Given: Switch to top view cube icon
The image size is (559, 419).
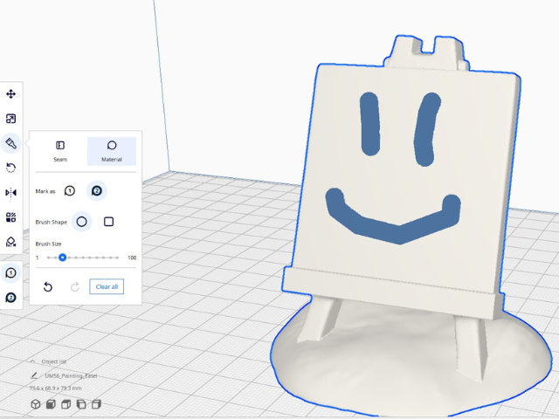Looking at the screenshot, I should point(66,404).
